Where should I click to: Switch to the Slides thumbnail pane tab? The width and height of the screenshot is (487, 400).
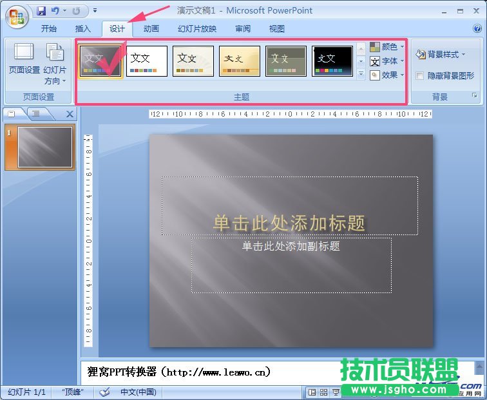click(x=12, y=114)
